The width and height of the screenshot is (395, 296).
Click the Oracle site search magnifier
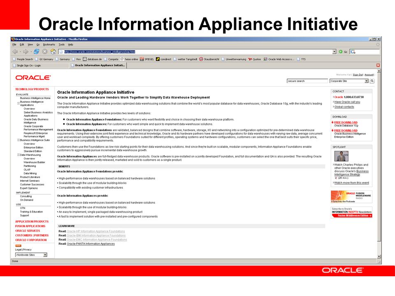tap(372, 81)
